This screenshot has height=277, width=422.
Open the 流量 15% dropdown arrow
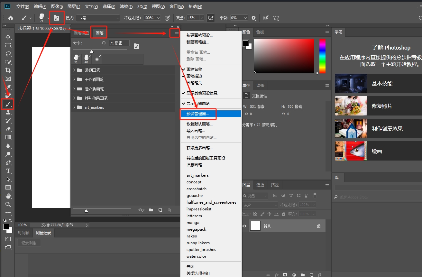pos(201,18)
